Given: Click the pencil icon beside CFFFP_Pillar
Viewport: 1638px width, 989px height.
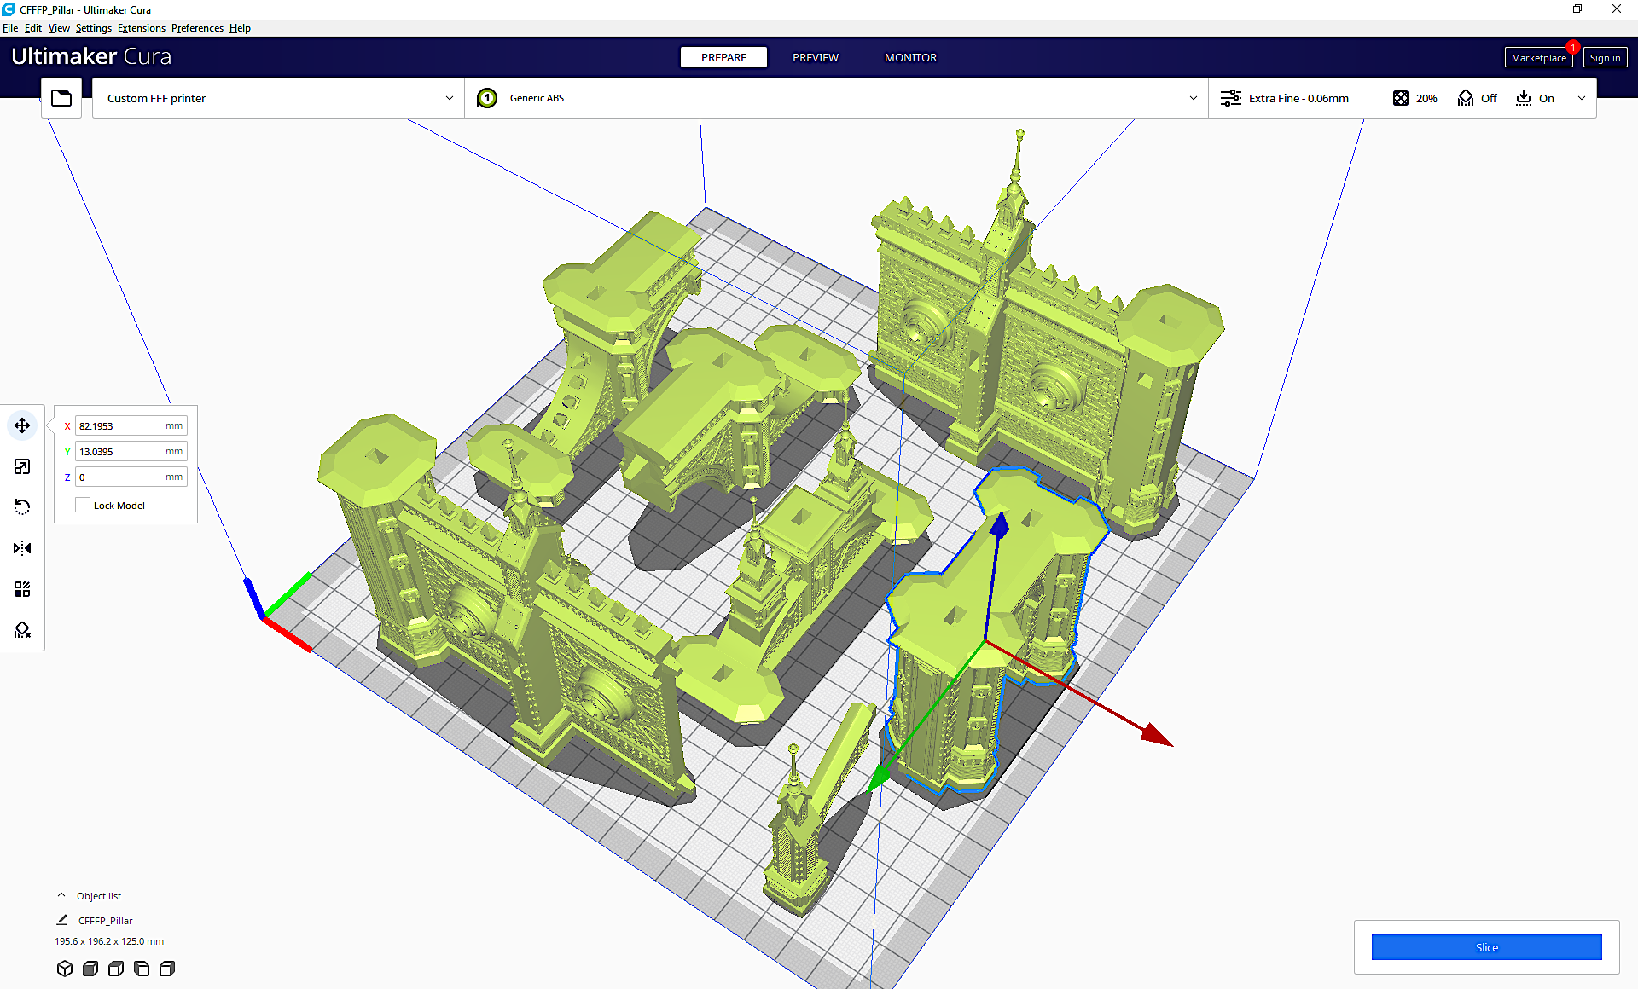Looking at the screenshot, I should coord(62,920).
